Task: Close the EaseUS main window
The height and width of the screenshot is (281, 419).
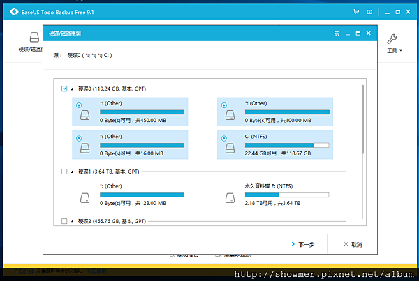Action: (409, 11)
